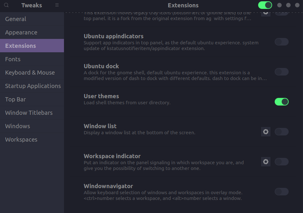This screenshot has width=303, height=213.
Task: Click the search icon in the Tweaks header
Action: [x=6, y=5]
